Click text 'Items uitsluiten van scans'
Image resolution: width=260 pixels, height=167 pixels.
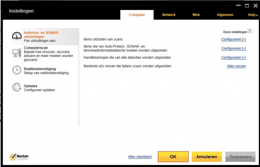(103, 39)
